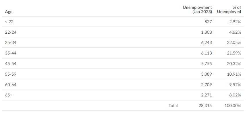Select the 55-59 age row label
Screen dimensions: 251x119
11,74
